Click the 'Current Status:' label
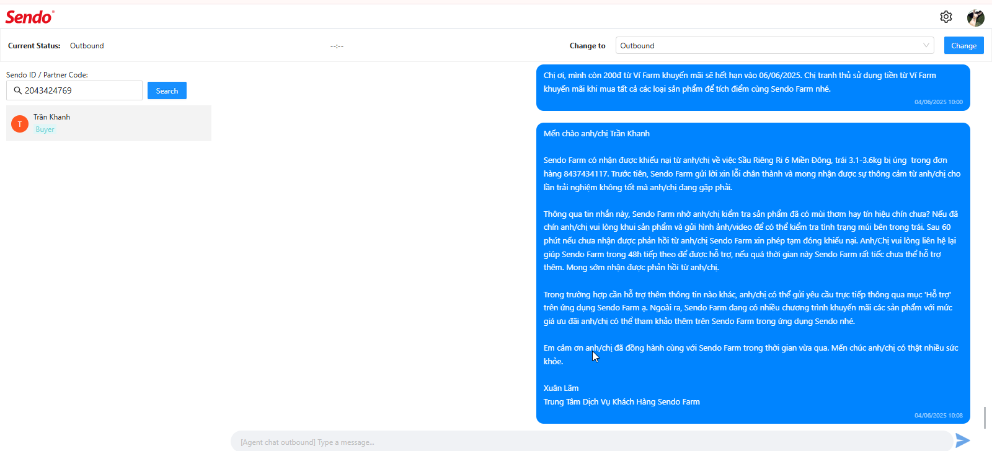 click(x=34, y=46)
